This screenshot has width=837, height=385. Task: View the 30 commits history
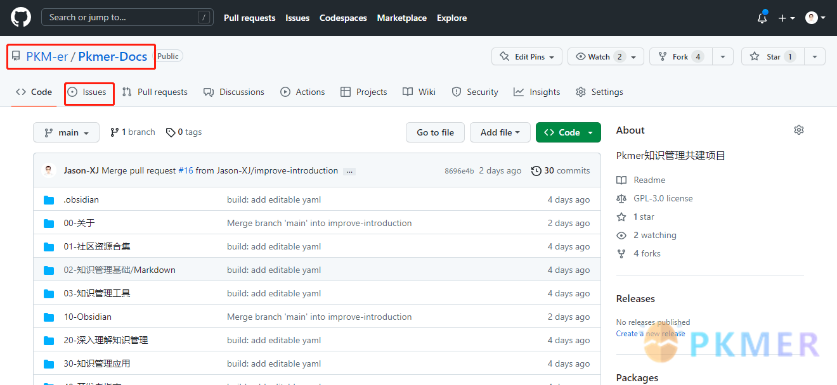click(x=561, y=171)
